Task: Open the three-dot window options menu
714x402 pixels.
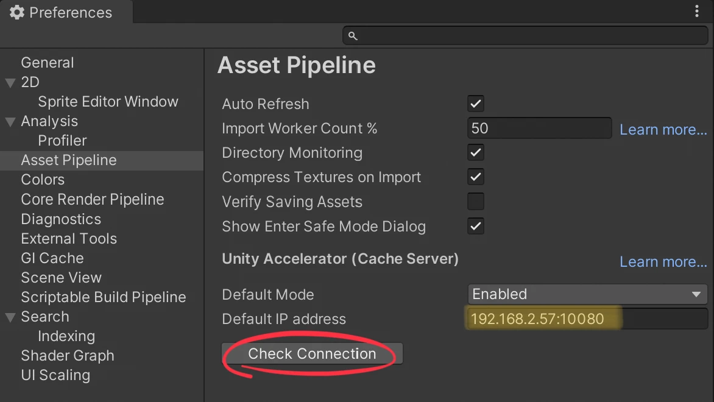Action: tap(697, 12)
